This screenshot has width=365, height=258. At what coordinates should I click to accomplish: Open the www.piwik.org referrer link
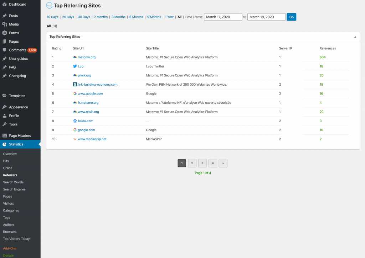coord(88,112)
